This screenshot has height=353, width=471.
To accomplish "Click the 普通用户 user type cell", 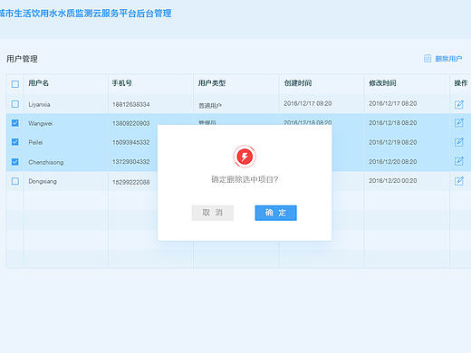I will click(x=210, y=106).
